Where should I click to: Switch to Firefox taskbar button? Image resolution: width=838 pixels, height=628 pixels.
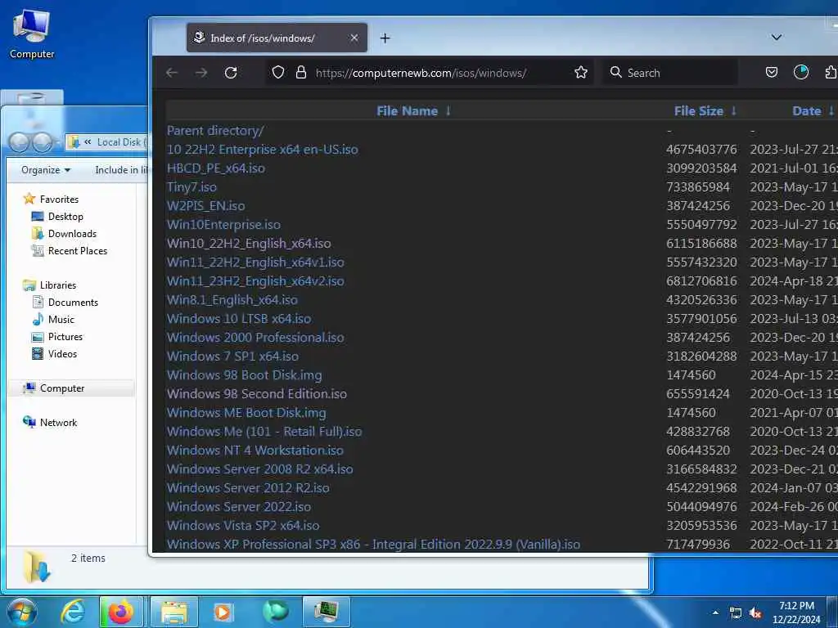point(121,612)
